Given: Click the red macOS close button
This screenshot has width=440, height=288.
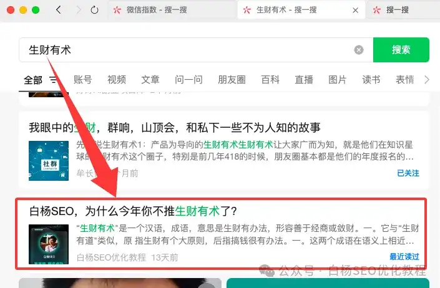Looking at the screenshot, I should click(x=11, y=11).
